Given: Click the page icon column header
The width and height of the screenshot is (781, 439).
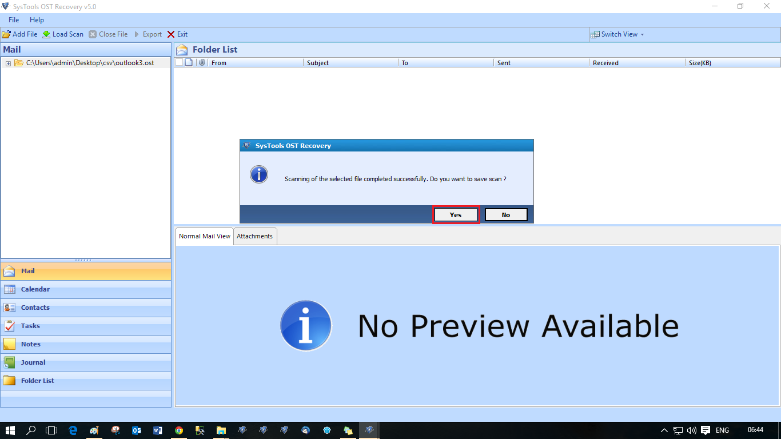Looking at the screenshot, I should (x=189, y=62).
